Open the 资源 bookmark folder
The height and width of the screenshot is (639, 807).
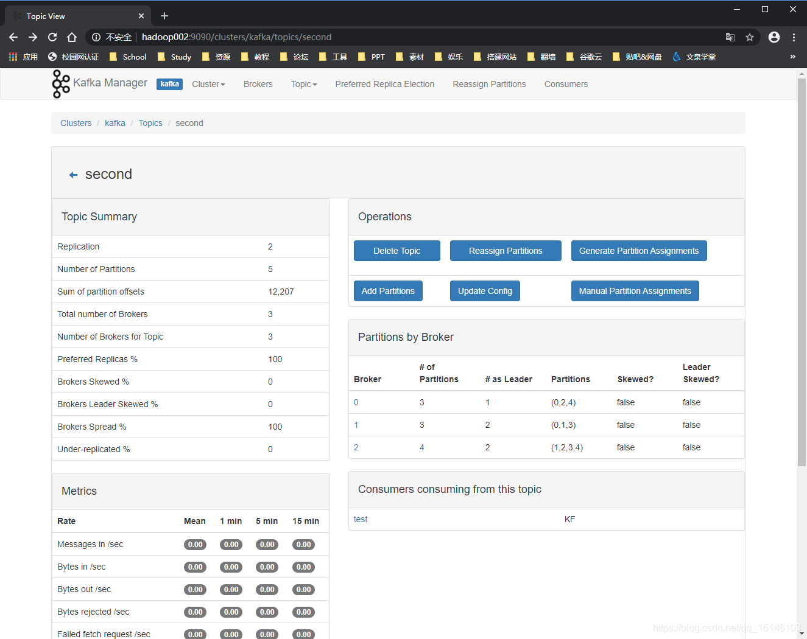pos(216,57)
